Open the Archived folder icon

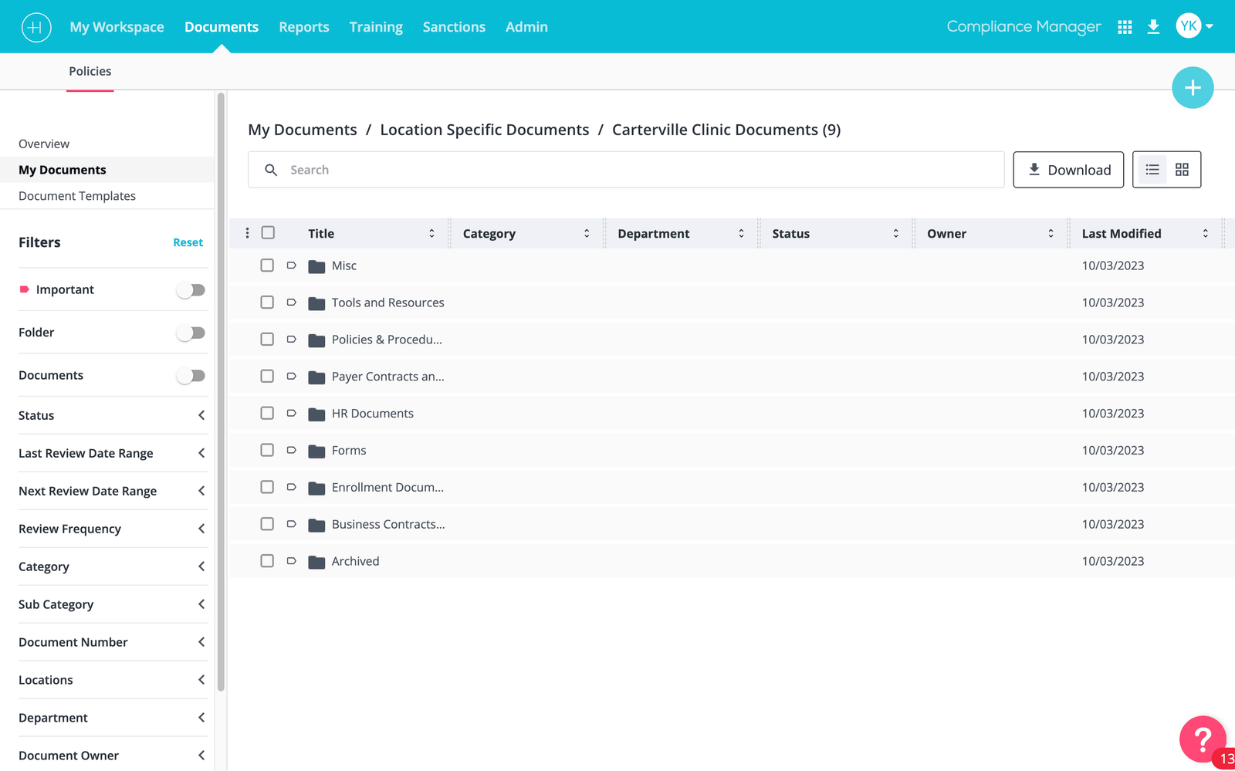(316, 562)
